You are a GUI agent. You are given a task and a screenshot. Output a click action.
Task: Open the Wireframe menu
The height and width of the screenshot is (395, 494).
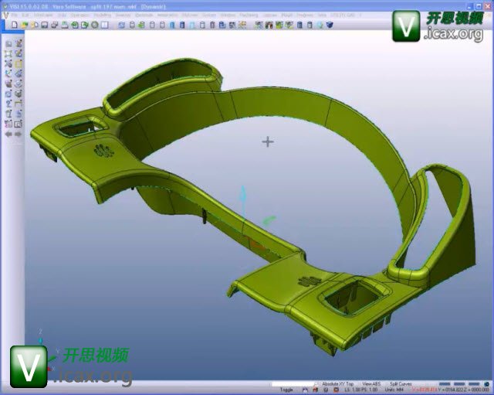pos(43,15)
